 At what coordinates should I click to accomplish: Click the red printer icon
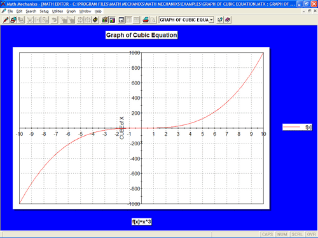[x=146, y=20]
